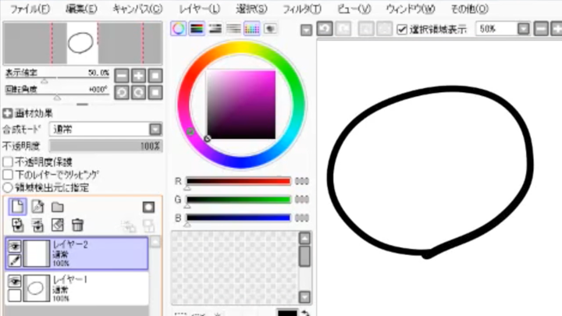This screenshot has width=562, height=316.
Task: Zoom in with navigator plus button
Action: pos(138,76)
